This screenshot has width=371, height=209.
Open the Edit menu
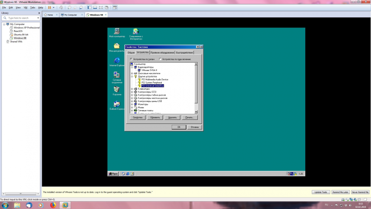pyautogui.click(x=11, y=7)
